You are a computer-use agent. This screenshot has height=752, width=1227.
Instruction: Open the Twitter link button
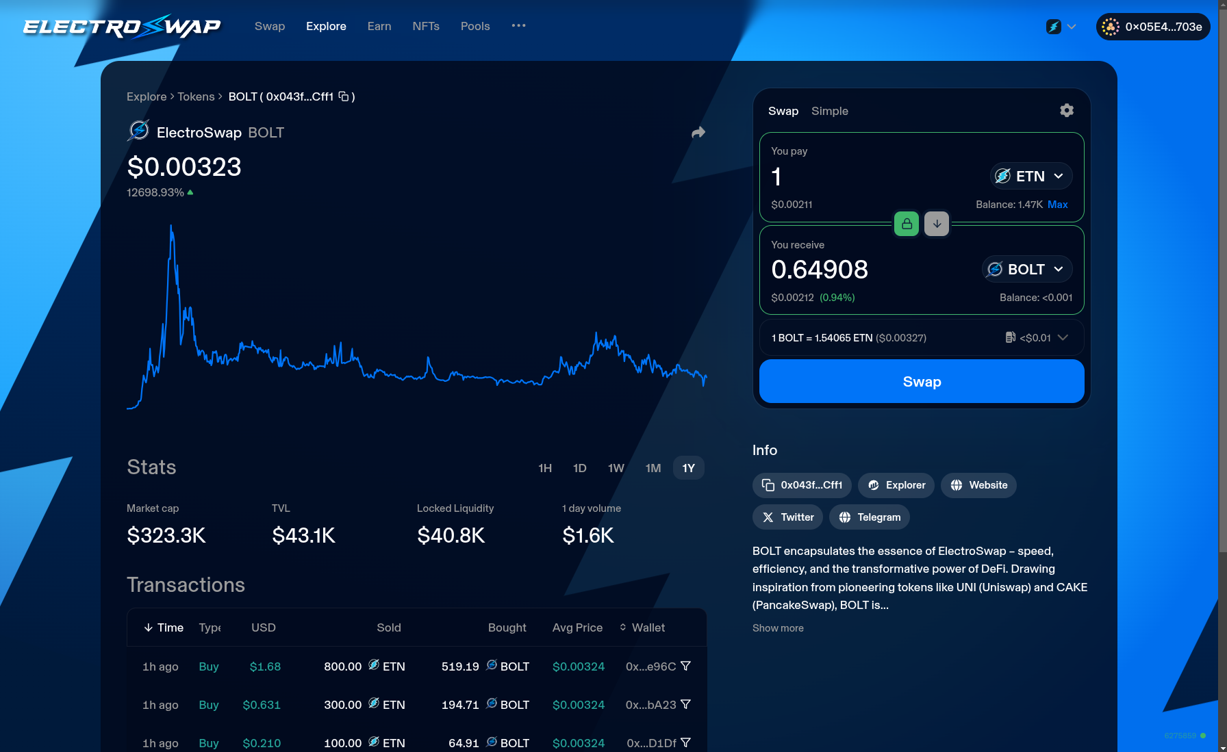(x=787, y=517)
